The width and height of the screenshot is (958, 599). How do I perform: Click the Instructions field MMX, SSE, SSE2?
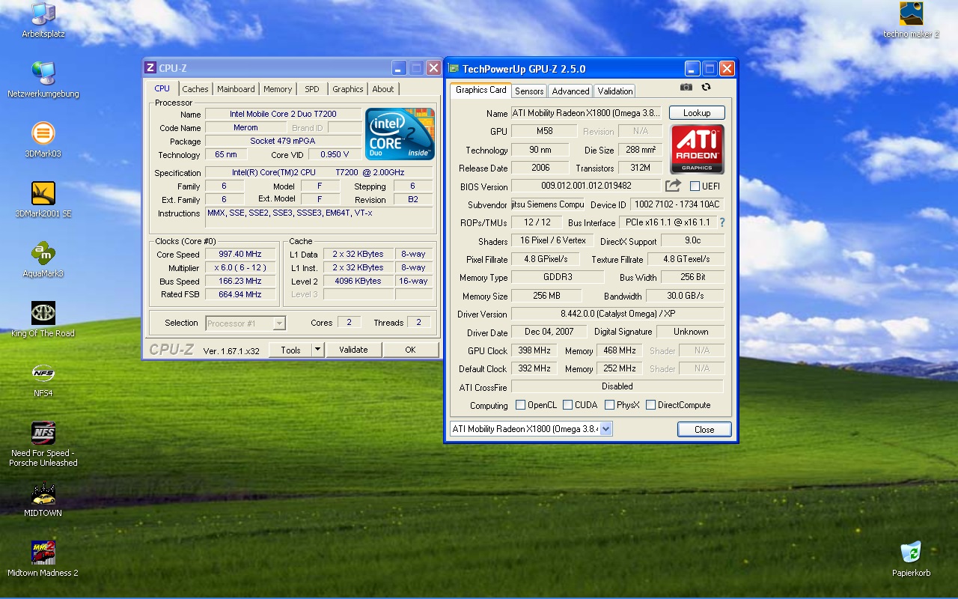click(319, 217)
